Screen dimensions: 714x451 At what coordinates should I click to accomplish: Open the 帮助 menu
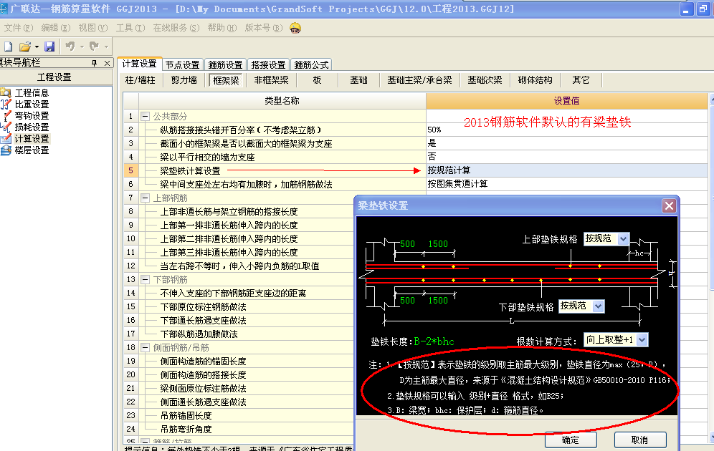pyautogui.click(x=222, y=28)
